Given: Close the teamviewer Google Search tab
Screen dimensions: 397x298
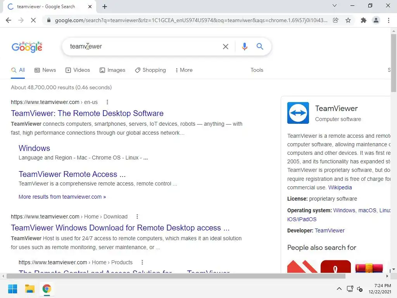Looking at the screenshot, I should [90, 7].
